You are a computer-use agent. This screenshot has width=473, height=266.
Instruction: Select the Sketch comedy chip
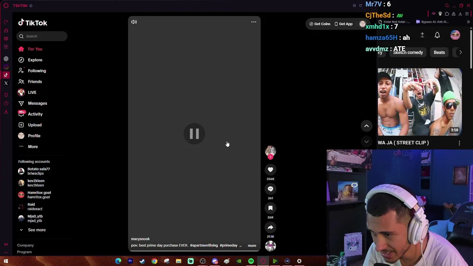click(x=408, y=52)
